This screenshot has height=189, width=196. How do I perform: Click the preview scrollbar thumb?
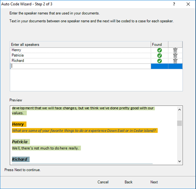(180, 123)
